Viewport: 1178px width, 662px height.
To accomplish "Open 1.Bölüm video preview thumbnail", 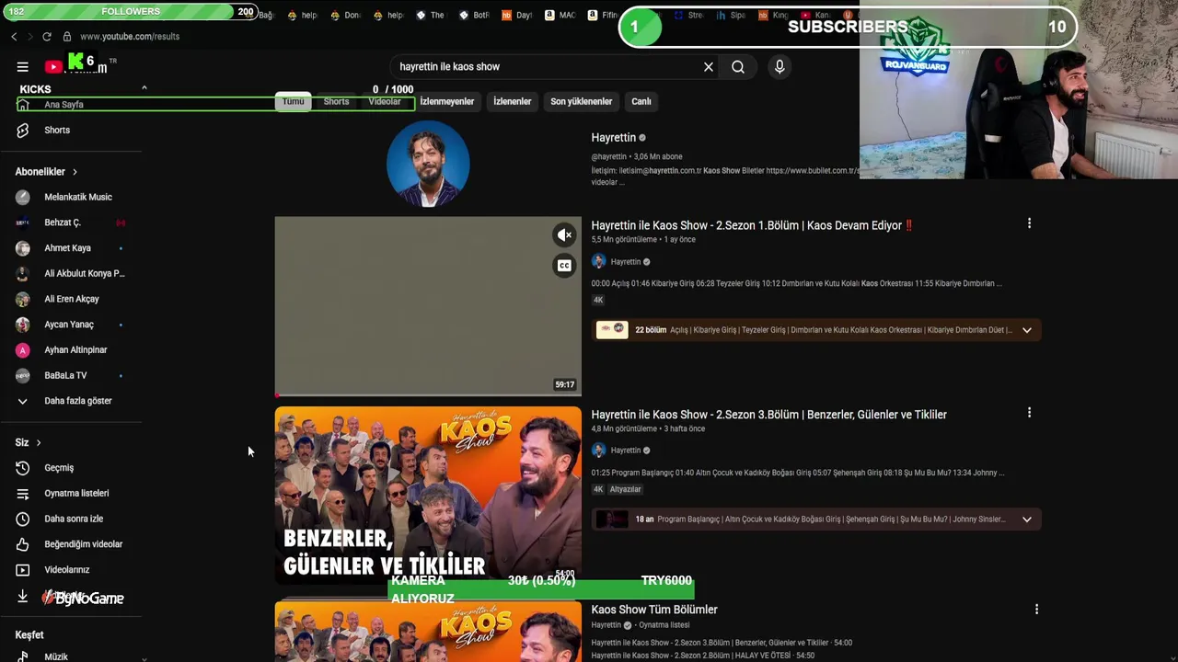I will coord(428,306).
